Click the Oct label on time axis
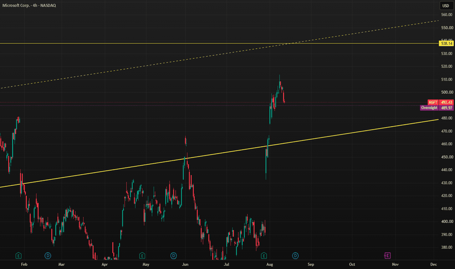 point(352,264)
